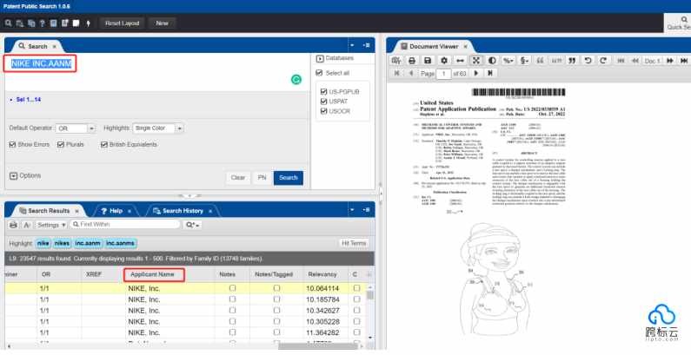The width and height of the screenshot is (691, 355).
Task: Toggle the Show Errors checkbox
Action: [12, 144]
